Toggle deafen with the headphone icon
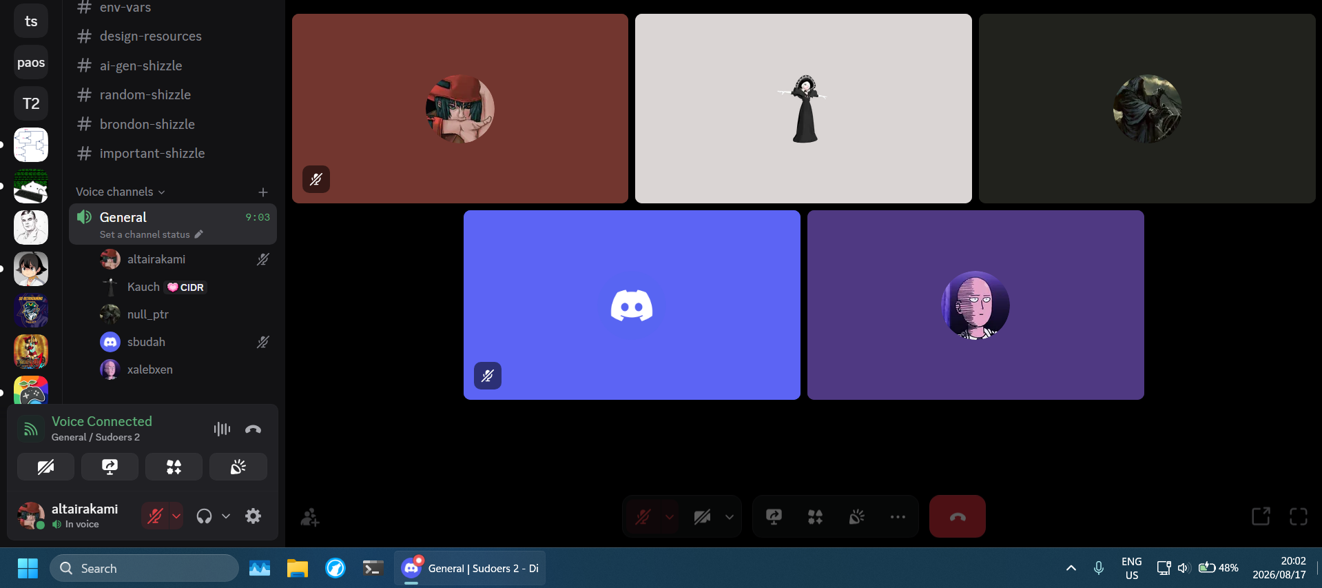The image size is (1322, 588). click(204, 516)
